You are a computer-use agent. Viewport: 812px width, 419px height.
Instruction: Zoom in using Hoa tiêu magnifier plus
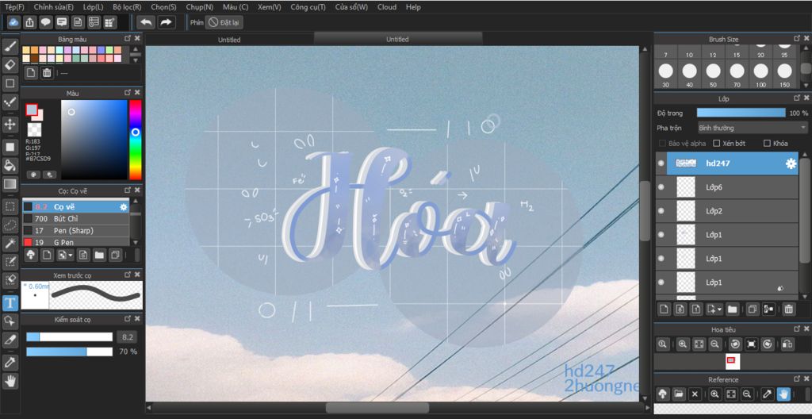[x=683, y=344]
